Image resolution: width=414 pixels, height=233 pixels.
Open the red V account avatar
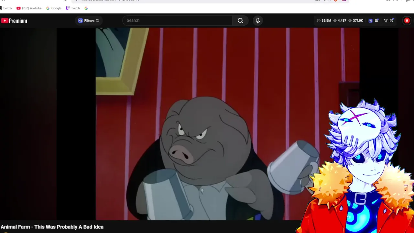pyautogui.click(x=407, y=20)
